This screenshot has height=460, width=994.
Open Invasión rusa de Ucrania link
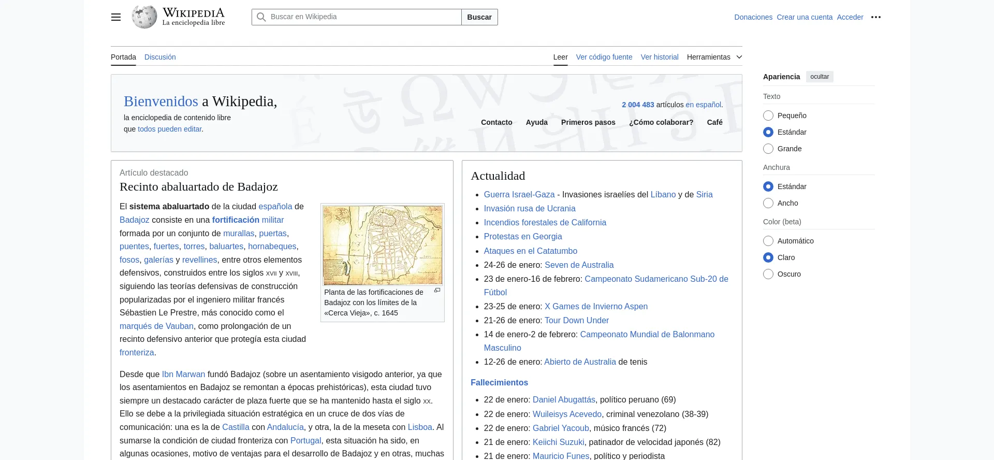pos(530,209)
